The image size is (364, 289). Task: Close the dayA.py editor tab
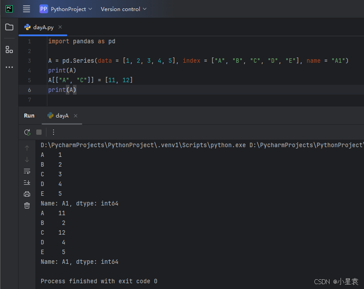pyautogui.click(x=60, y=27)
